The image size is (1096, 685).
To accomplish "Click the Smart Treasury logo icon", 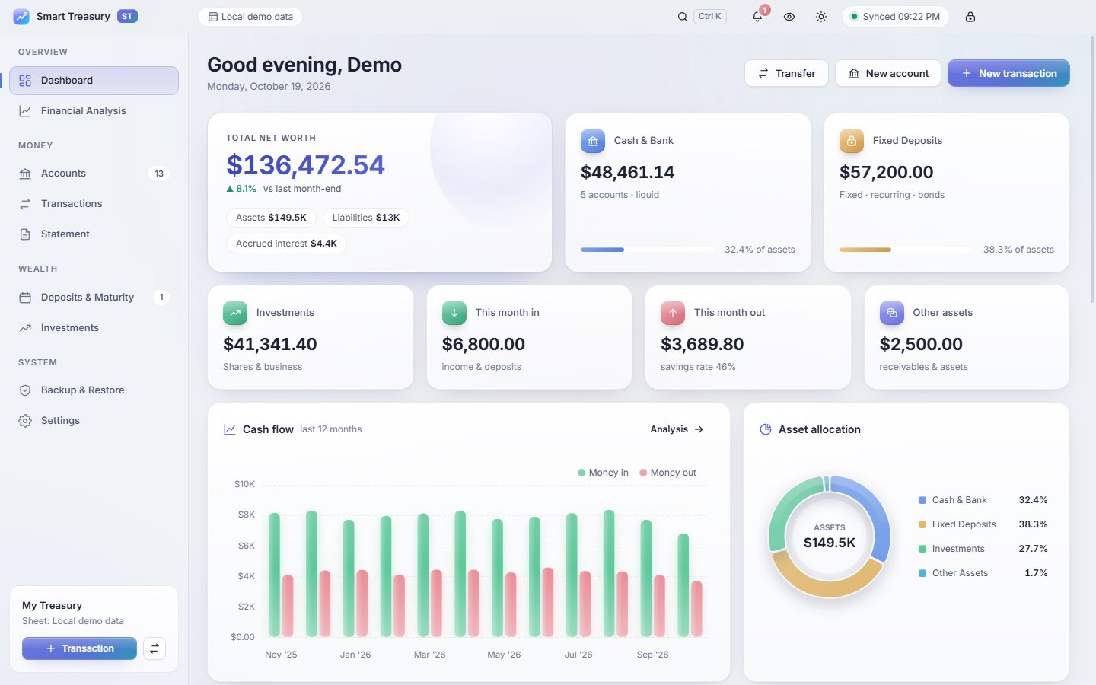I will point(21,16).
